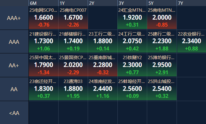Select the AA+ rating row header
This screenshot has width=206, height=124.
coord(14,65)
